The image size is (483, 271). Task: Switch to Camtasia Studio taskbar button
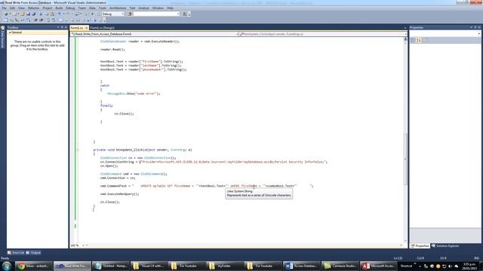tap(340, 266)
